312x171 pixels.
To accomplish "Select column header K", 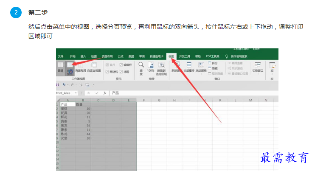I will [220, 100].
